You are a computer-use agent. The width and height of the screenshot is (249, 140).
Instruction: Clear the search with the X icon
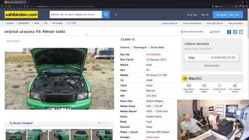click(x=116, y=15)
